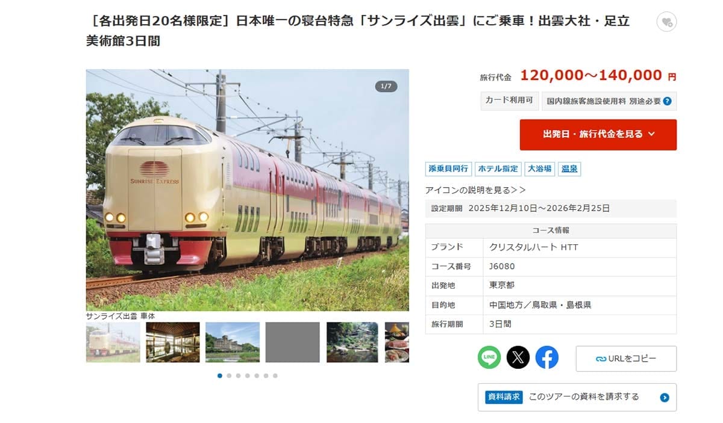
Task: Select 温泉 tag link
Action: point(569,169)
